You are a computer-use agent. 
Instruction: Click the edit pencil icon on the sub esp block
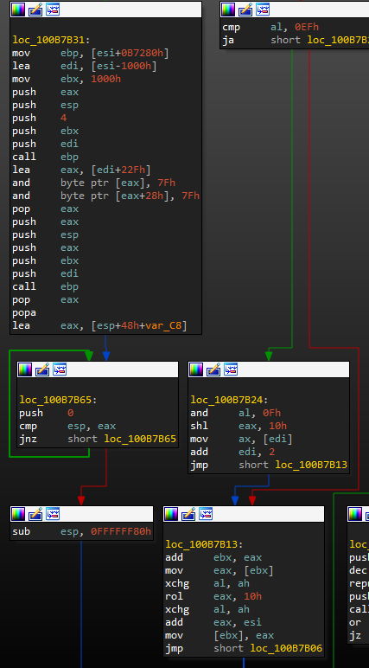pyautogui.click(x=35, y=514)
